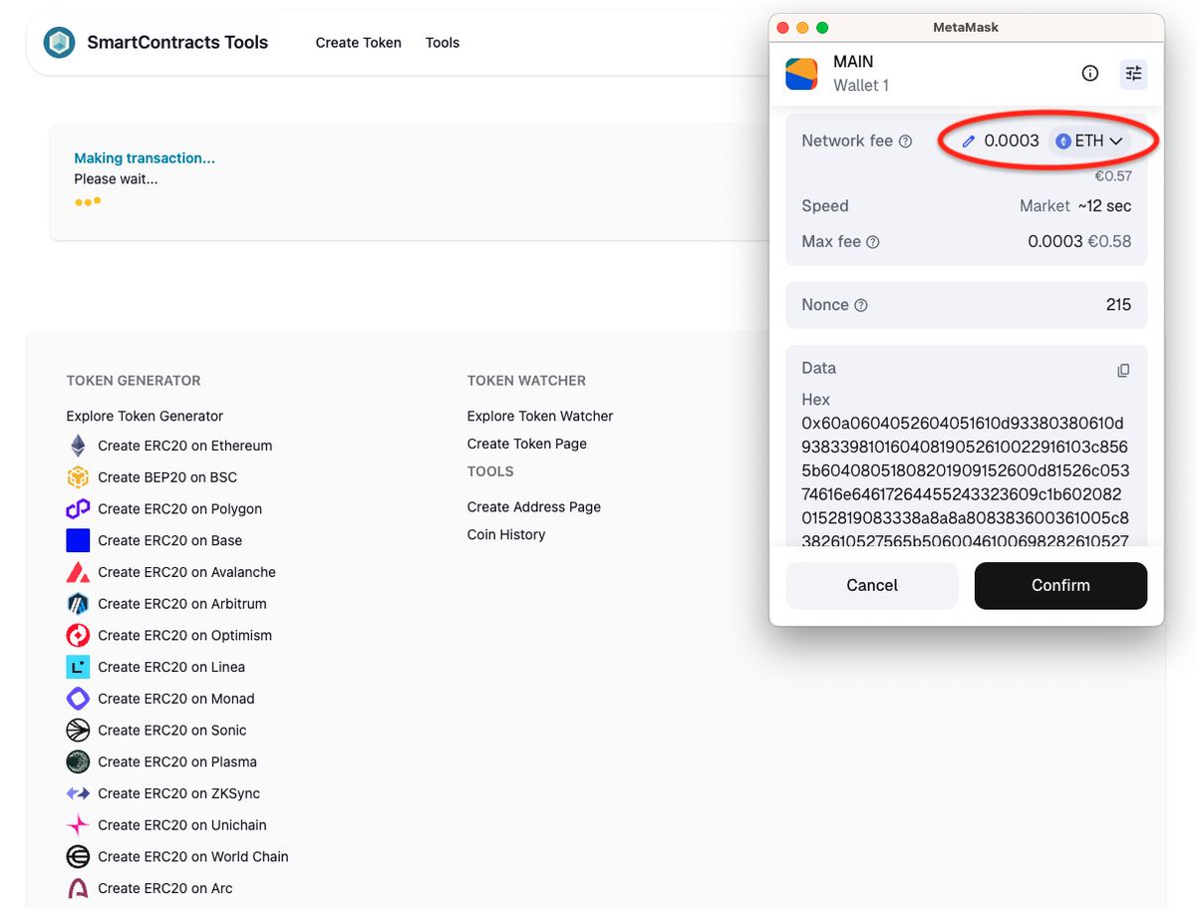Click the Making transaction... status text

(x=145, y=157)
